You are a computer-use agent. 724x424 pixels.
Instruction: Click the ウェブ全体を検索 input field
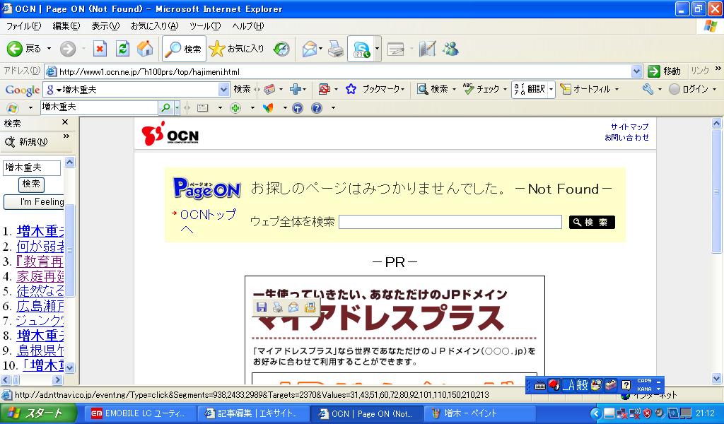(450, 222)
